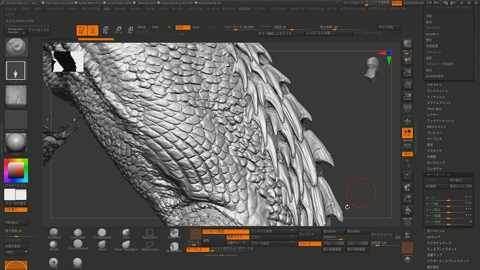Image resolution: width=480 pixels, height=270 pixels.
Task: Open the ブラシ (Brush) menu
Action: (25, 9)
